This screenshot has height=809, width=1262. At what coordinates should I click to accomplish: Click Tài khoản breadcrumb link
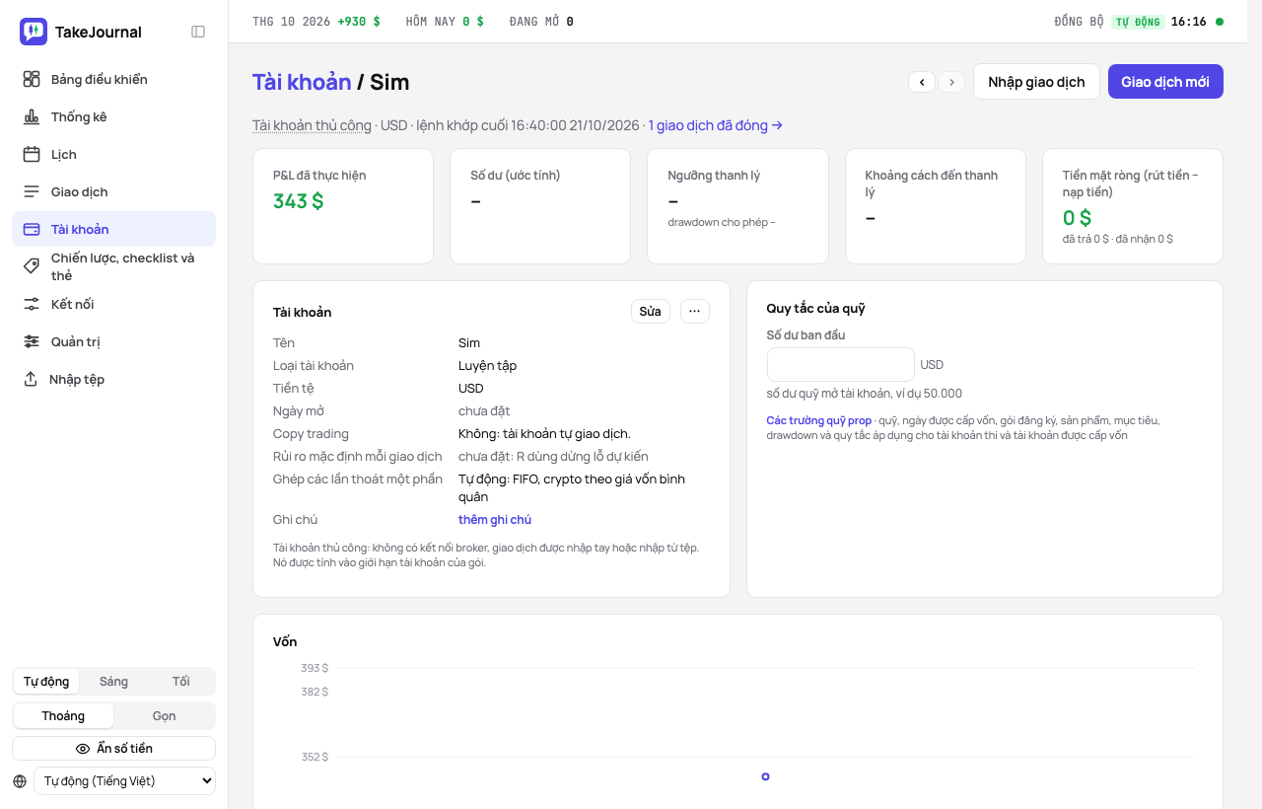coord(302,82)
